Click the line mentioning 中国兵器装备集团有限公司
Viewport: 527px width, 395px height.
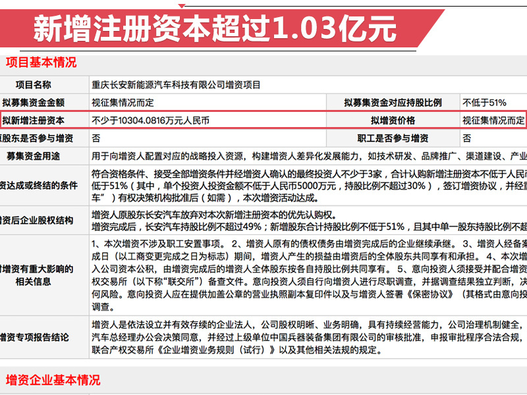coord(309,337)
